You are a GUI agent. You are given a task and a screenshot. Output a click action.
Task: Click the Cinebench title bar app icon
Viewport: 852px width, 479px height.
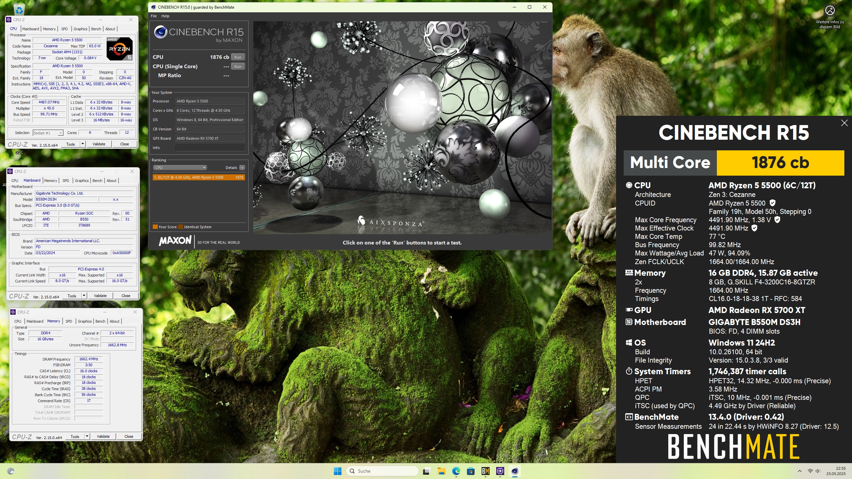pos(153,7)
